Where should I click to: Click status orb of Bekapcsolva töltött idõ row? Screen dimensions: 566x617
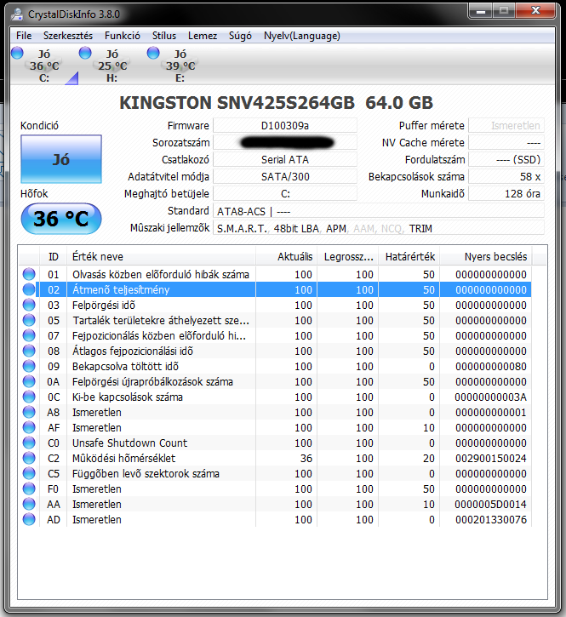29,366
